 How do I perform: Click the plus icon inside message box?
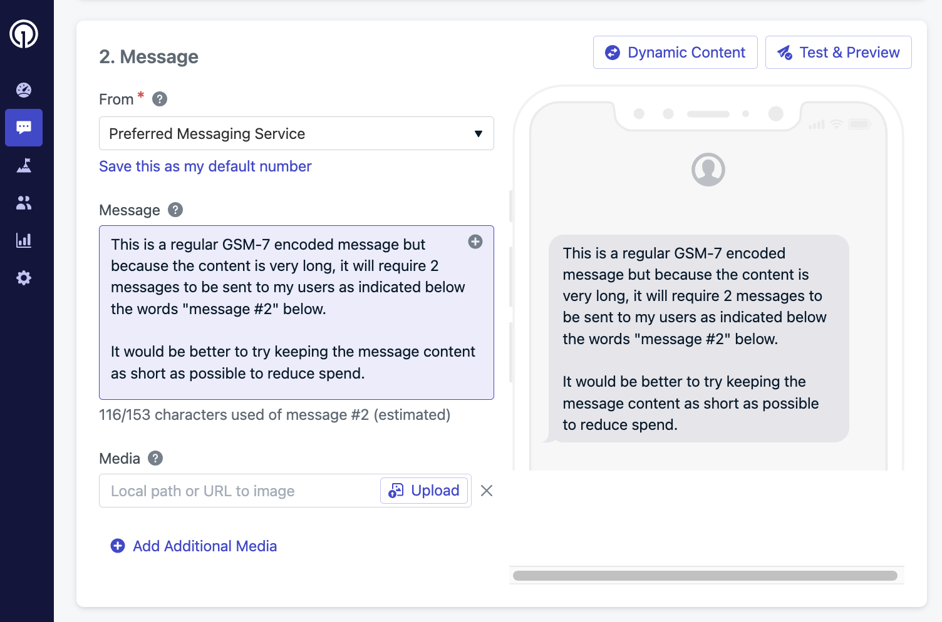[x=475, y=242]
